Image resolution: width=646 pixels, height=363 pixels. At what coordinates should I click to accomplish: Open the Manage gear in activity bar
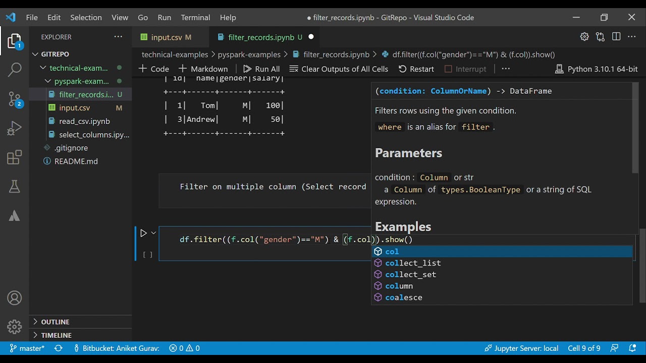[15, 327]
